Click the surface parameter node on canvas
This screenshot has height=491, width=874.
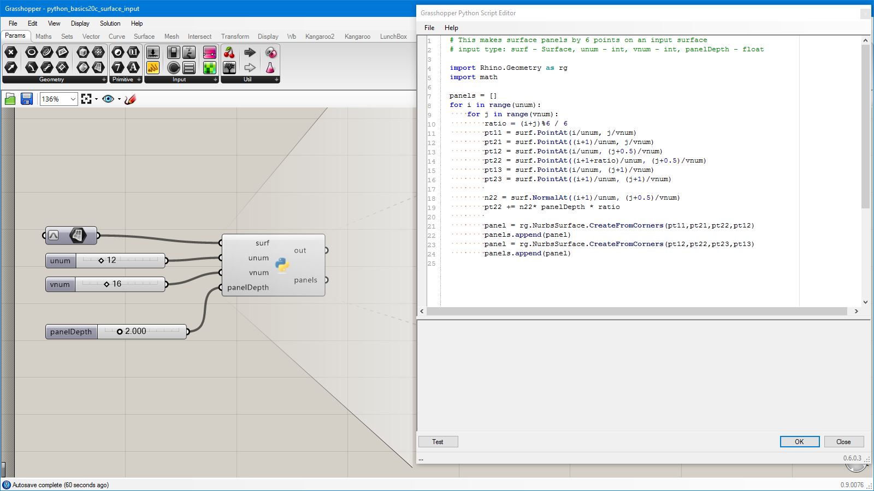coord(71,235)
